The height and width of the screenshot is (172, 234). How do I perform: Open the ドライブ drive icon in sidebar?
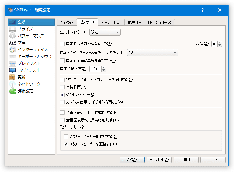click(x=13, y=29)
